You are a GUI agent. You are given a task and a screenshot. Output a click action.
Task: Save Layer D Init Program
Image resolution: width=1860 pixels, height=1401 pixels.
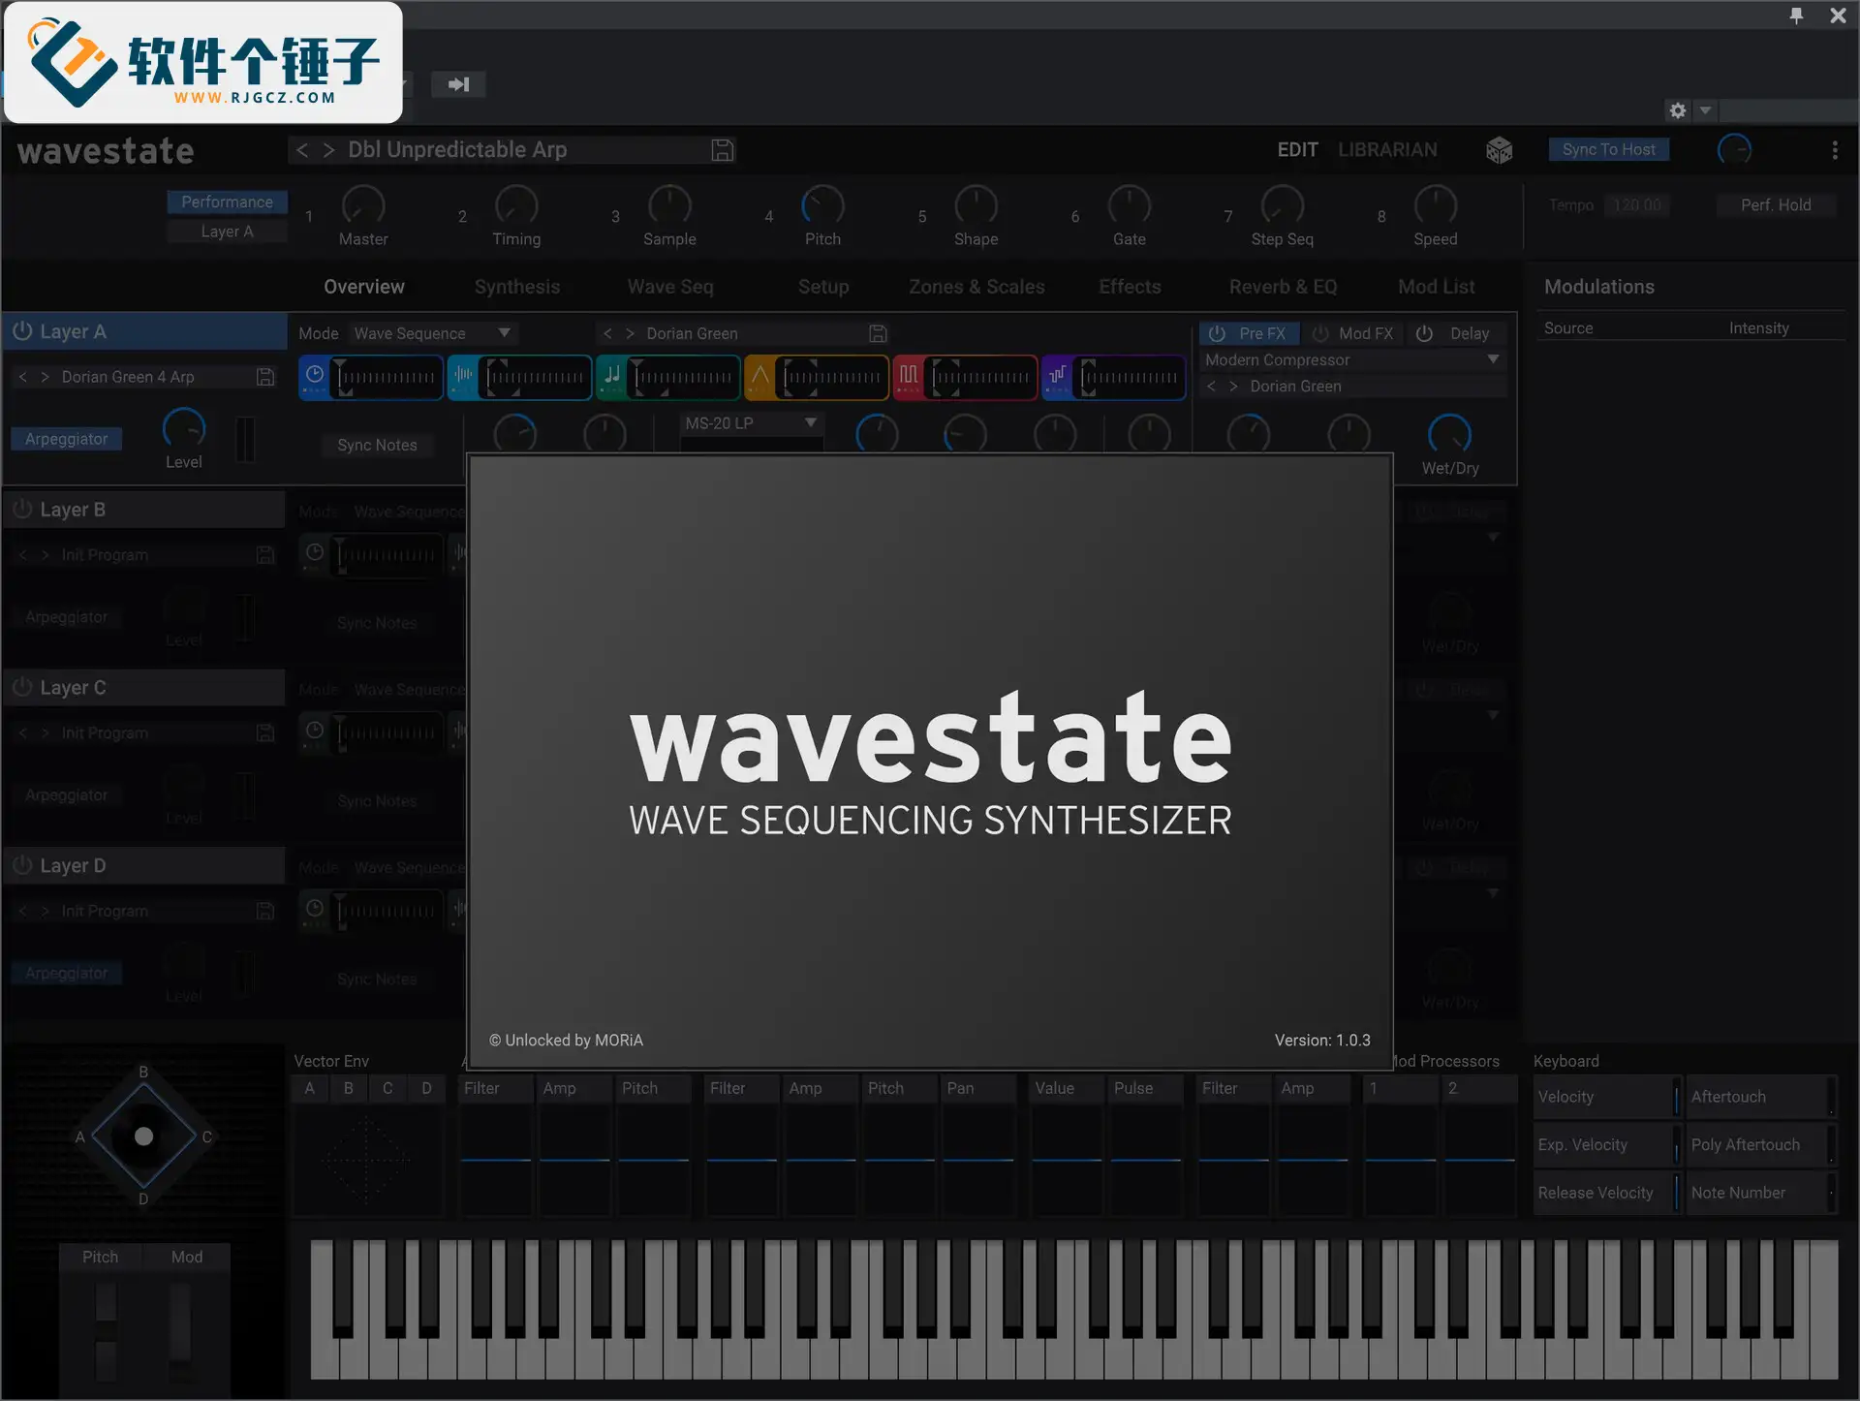tap(265, 912)
